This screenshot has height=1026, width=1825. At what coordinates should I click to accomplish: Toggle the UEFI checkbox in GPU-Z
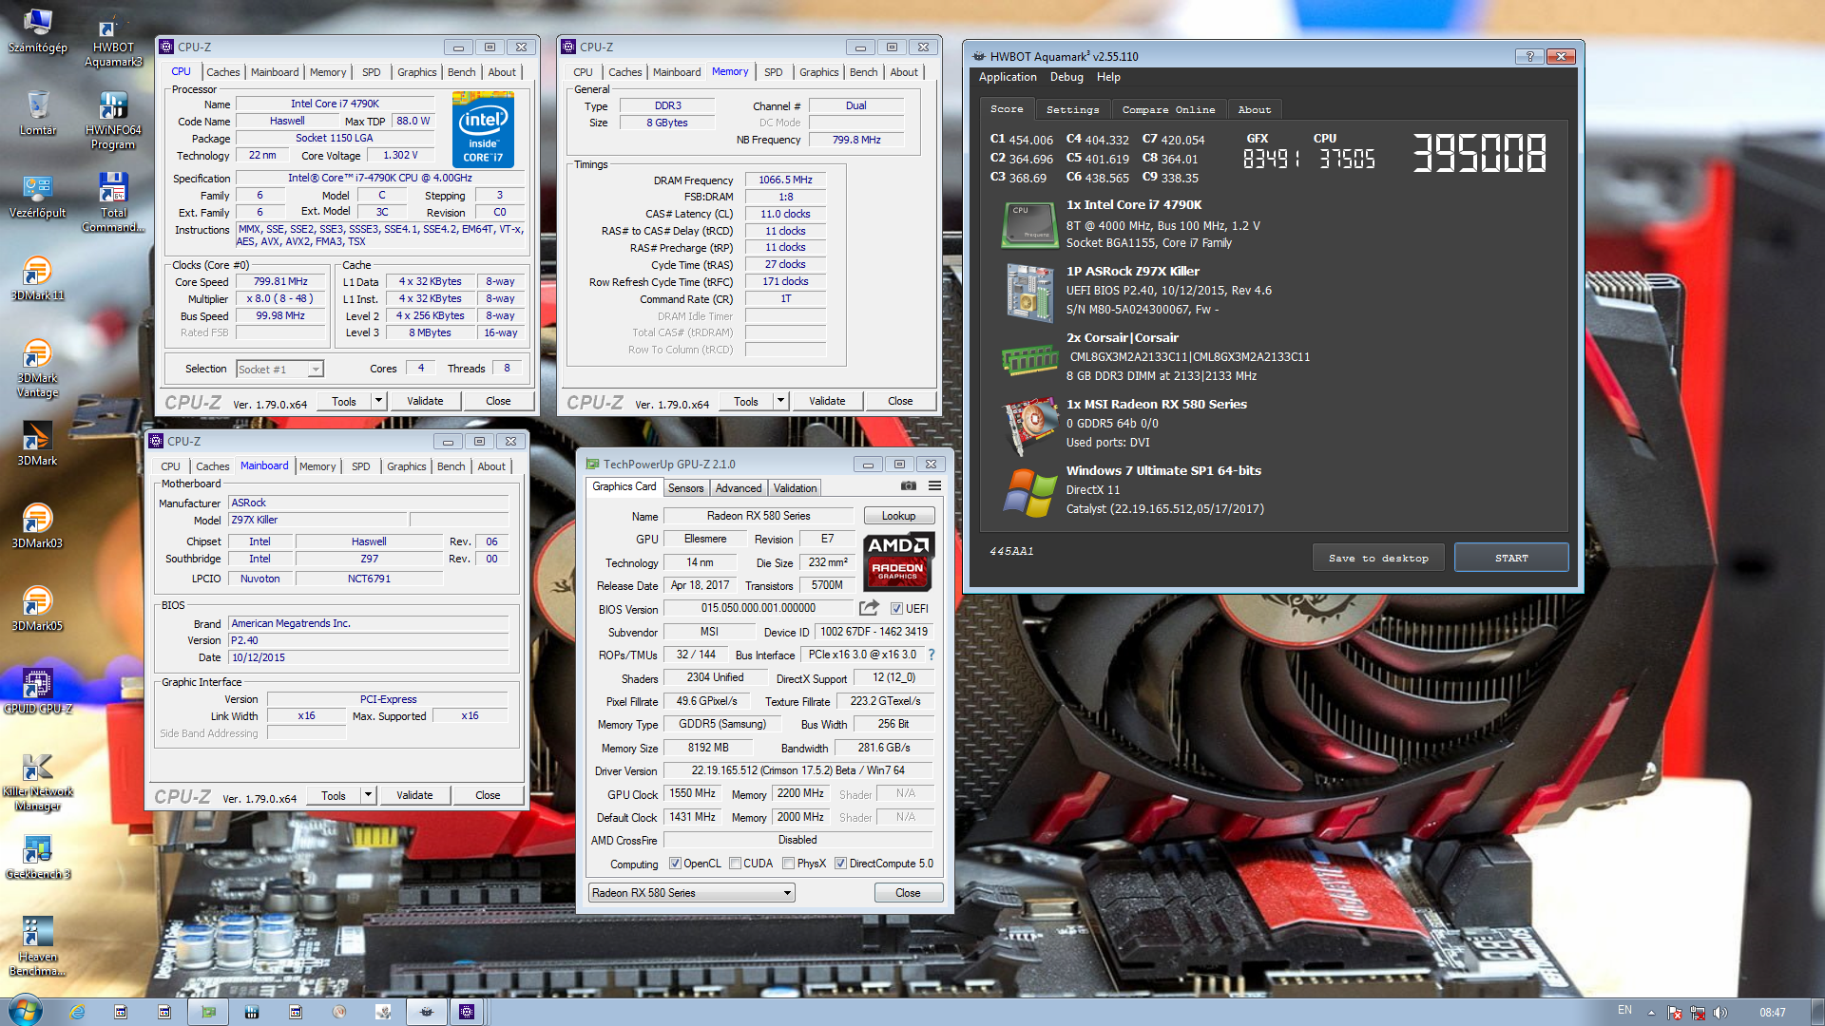[896, 608]
